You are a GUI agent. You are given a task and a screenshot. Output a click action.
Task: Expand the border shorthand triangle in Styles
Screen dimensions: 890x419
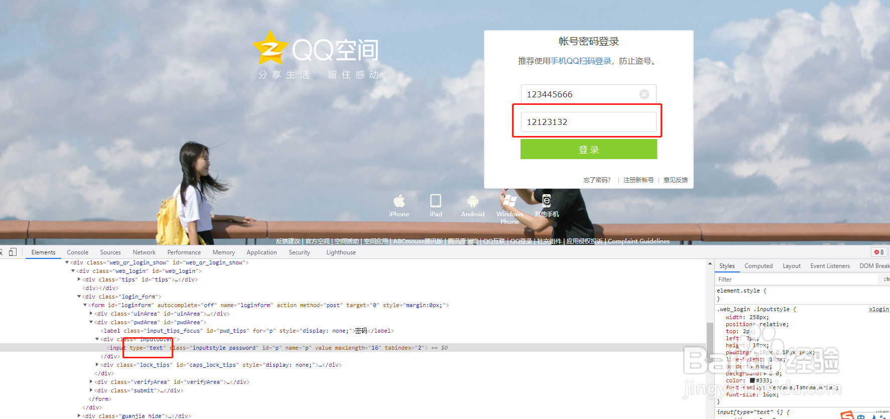tap(752, 366)
